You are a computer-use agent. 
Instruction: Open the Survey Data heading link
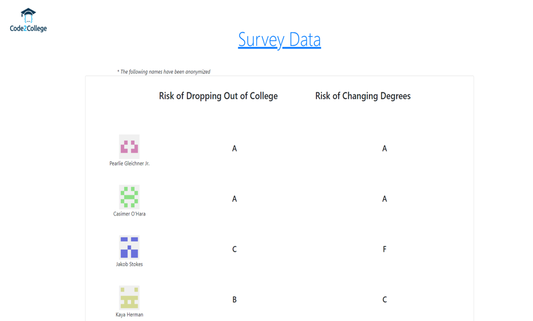[x=279, y=39]
